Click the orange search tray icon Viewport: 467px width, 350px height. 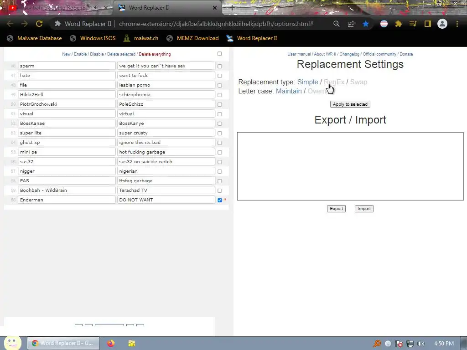pyautogui.click(x=377, y=344)
